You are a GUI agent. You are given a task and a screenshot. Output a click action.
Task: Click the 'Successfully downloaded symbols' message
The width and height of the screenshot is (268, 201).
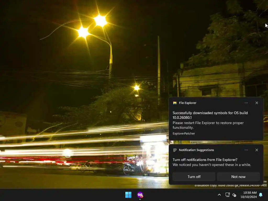(x=210, y=115)
